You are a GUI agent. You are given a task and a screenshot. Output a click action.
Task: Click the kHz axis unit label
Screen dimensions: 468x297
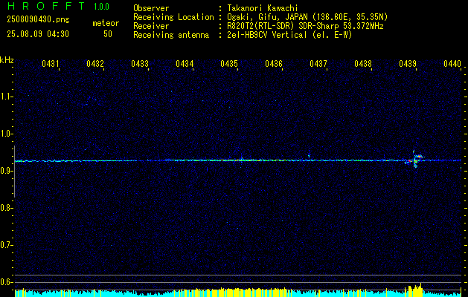pyautogui.click(x=7, y=60)
